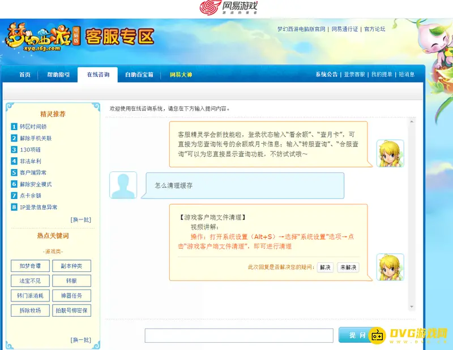Click the customer service avatar beside the first message

tap(390, 153)
